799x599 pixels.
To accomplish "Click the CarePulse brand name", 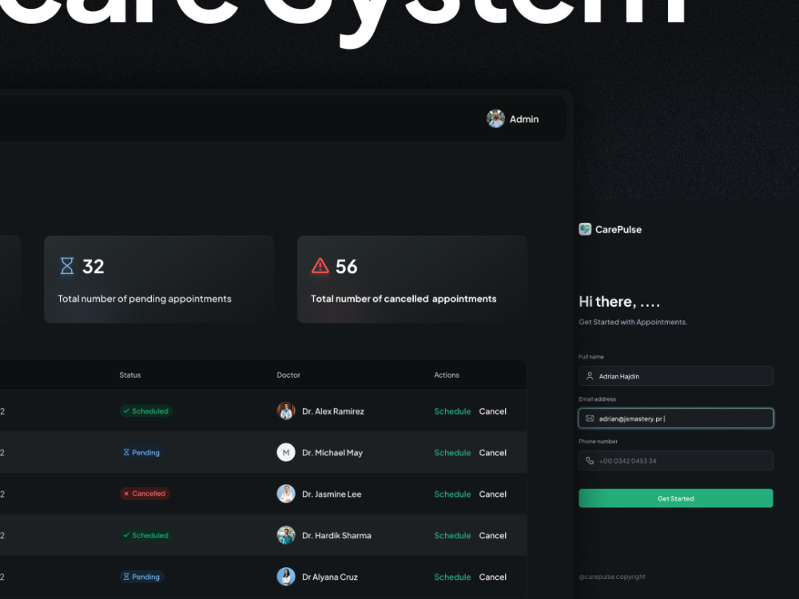I will pyautogui.click(x=618, y=230).
